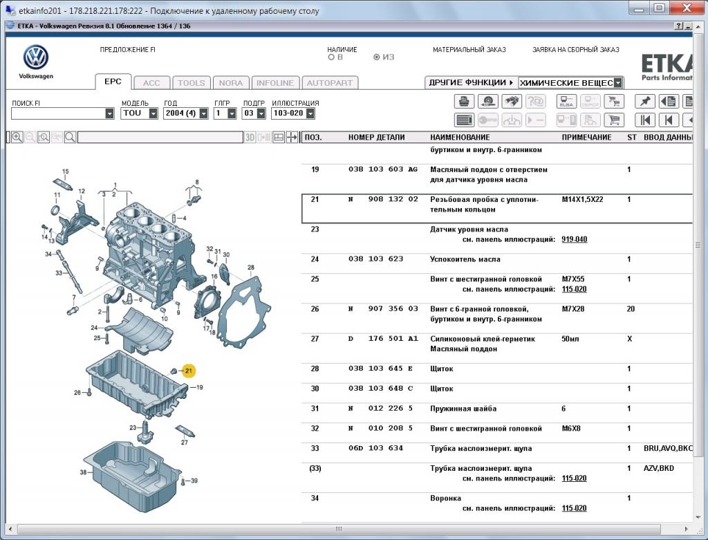Click the plain magnifier search icon

tap(70, 138)
